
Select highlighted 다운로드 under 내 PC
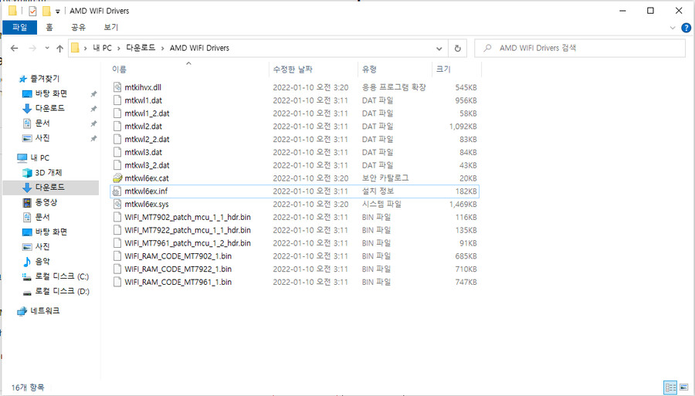click(49, 188)
